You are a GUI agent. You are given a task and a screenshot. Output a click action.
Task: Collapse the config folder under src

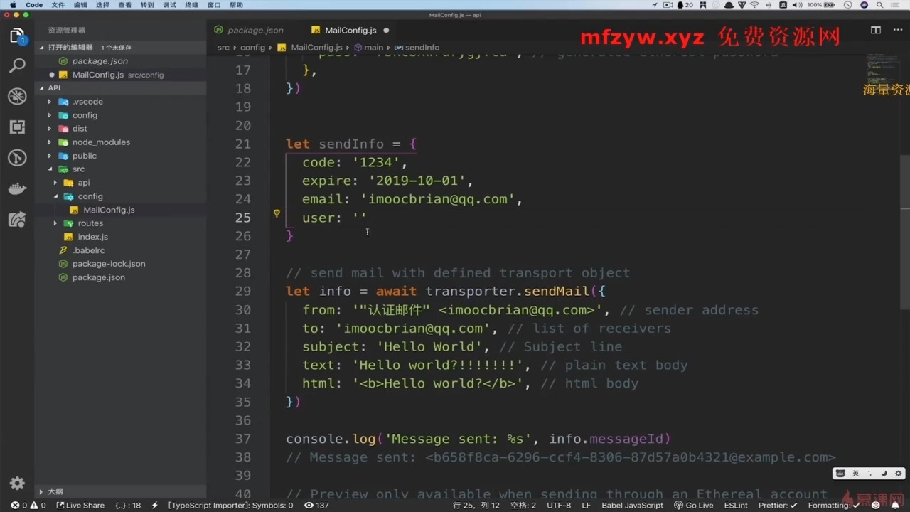(x=121, y=196)
